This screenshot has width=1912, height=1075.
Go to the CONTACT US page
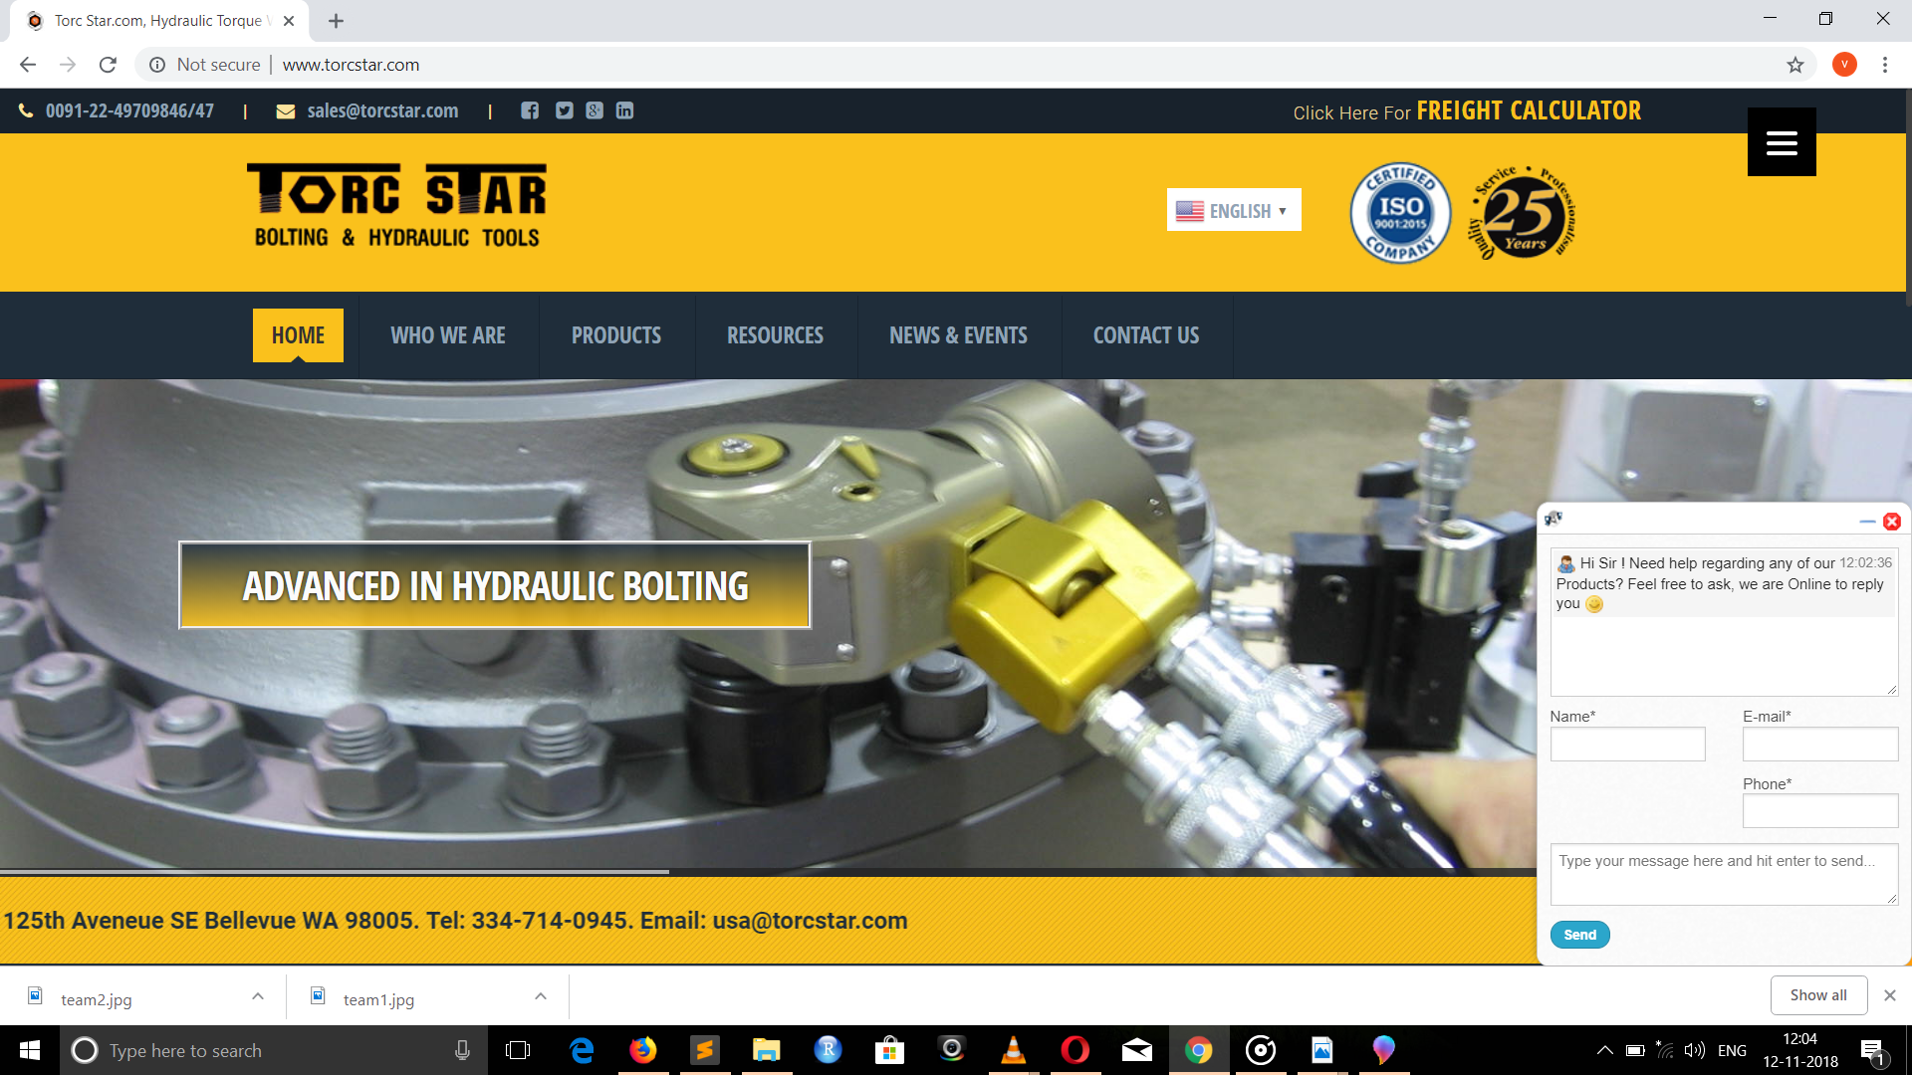point(1145,335)
